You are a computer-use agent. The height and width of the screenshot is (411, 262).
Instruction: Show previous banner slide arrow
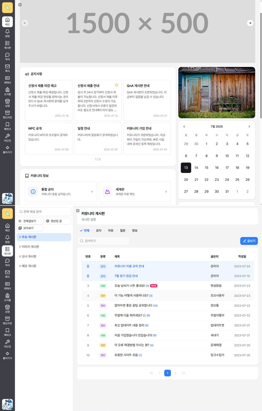click(x=25, y=23)
